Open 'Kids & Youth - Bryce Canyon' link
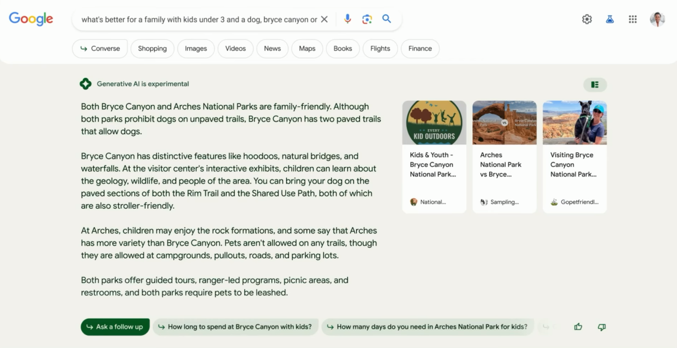Screen dimensions: 677x348 [x=433, y=165]
